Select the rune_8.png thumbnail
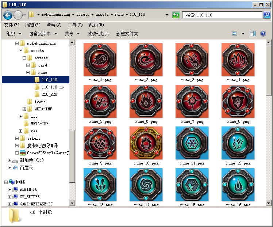This screenshot has width=273, height=227. click(238, 101)
